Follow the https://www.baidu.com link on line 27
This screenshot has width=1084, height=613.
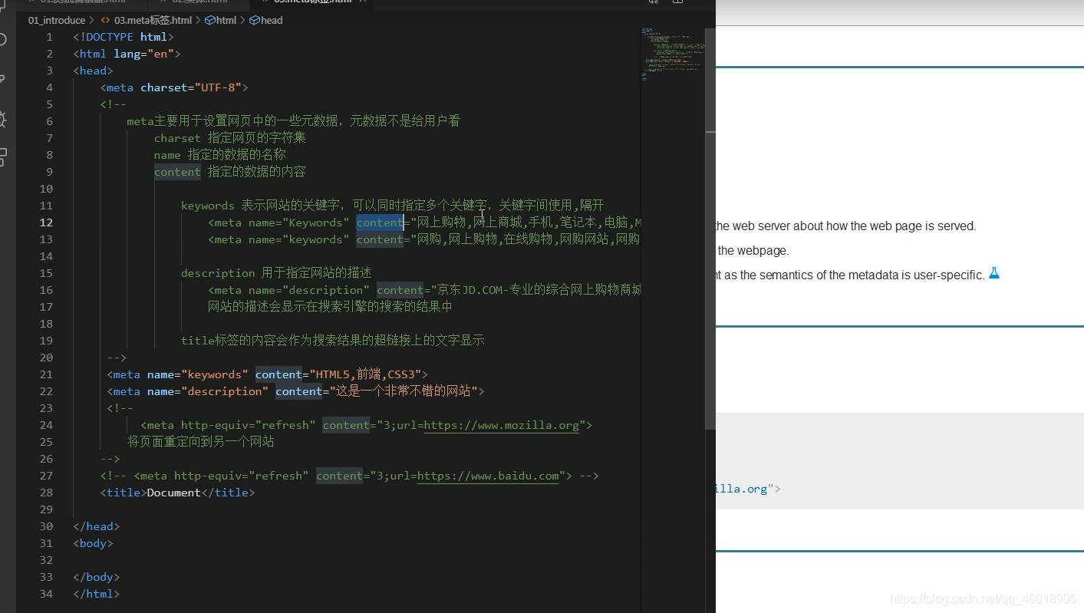(x=488, y=476)
